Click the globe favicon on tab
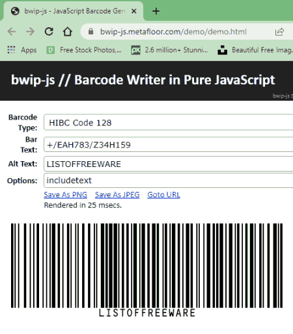The width and height of the screenshot is (293, 334). pyautogui.click(x=15, y=11)
